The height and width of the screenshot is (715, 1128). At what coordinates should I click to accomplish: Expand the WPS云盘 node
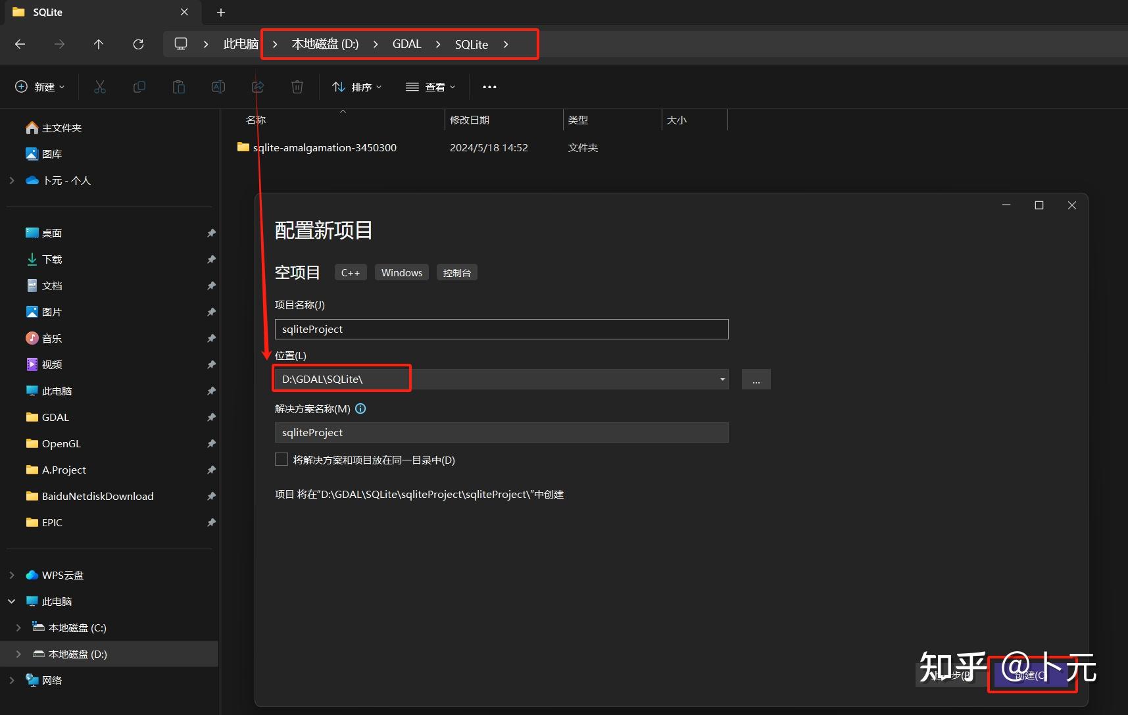tap(12, 575)
